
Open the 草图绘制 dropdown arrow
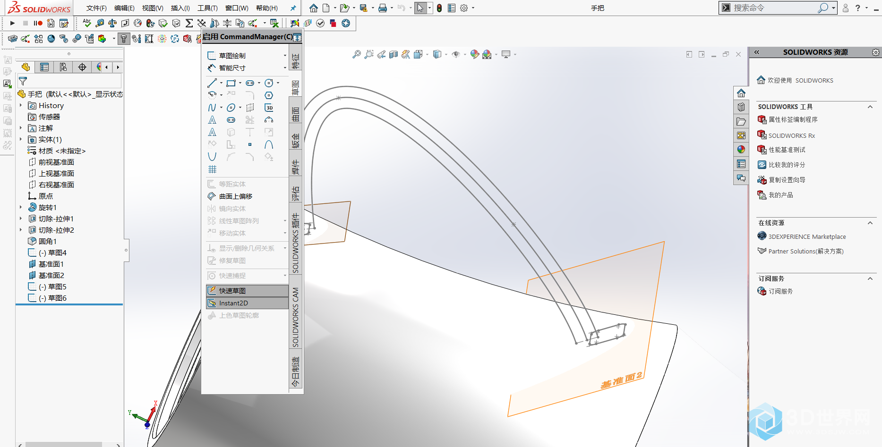[285, 56]
